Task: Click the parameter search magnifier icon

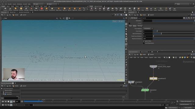Action: [x=189, y=18]
